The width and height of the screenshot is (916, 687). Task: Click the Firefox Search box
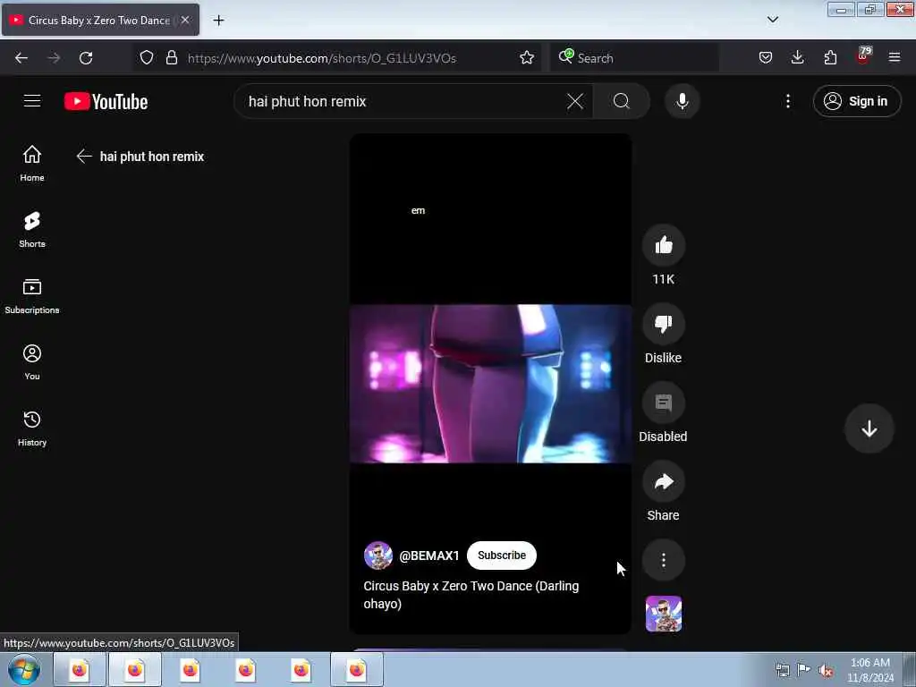coord(634,58)
